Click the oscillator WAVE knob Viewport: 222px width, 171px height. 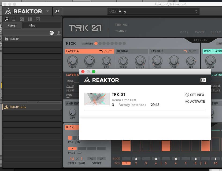tap(210, 61)
